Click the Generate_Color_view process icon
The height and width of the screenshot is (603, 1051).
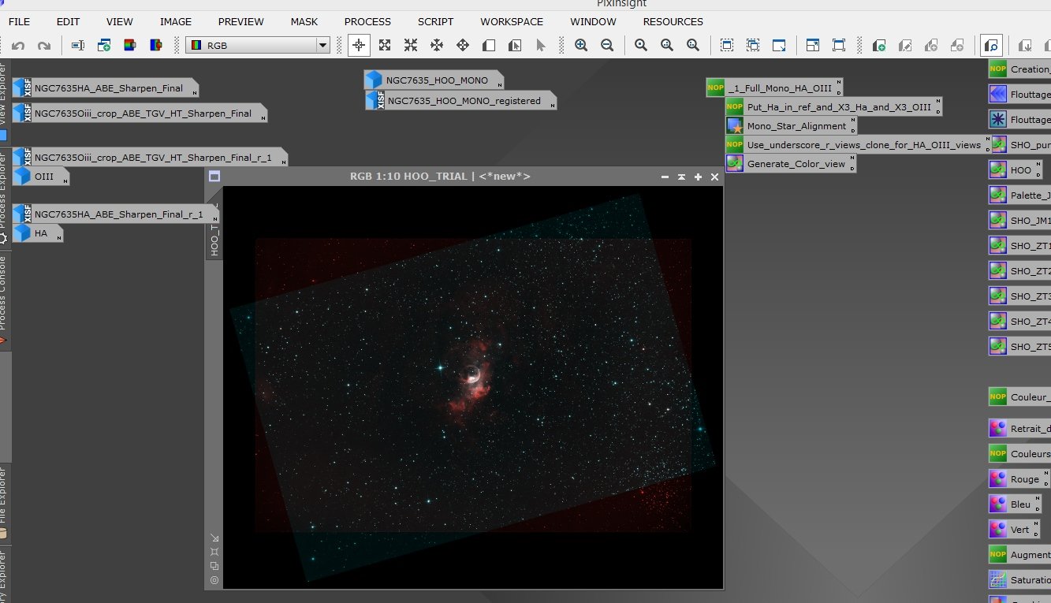pos(791,164)
